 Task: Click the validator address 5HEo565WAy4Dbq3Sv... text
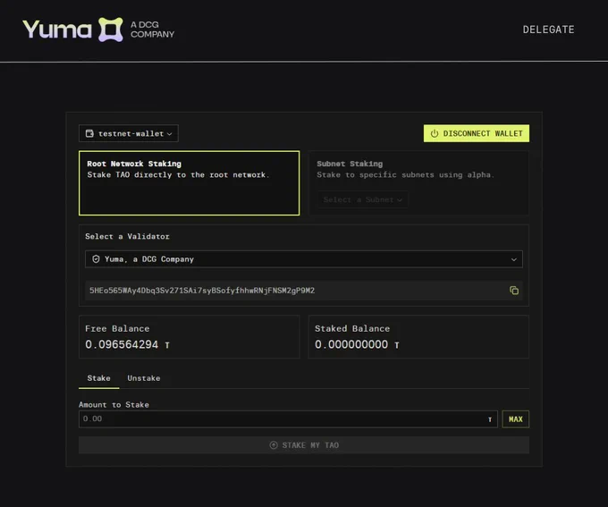point(202,291)
